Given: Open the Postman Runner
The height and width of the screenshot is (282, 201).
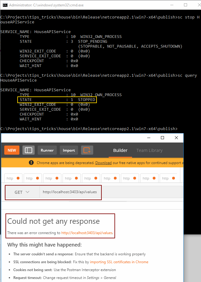Looking at the screenshot, I should [47, 150].
